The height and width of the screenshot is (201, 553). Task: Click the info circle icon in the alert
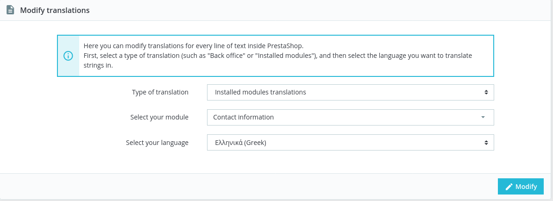click(x=68, y=56)
